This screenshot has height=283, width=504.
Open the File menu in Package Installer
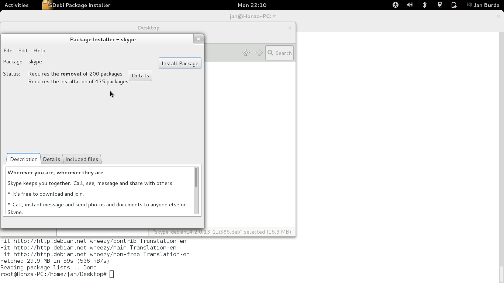(8, 50)
